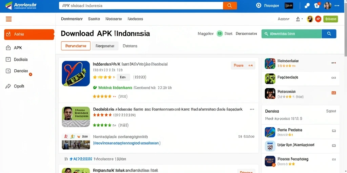Click the small icon right of Berrie Perdaine
The height and width of the screenshot is (173, 347).
pyautogui.click(x=334, y=131)
